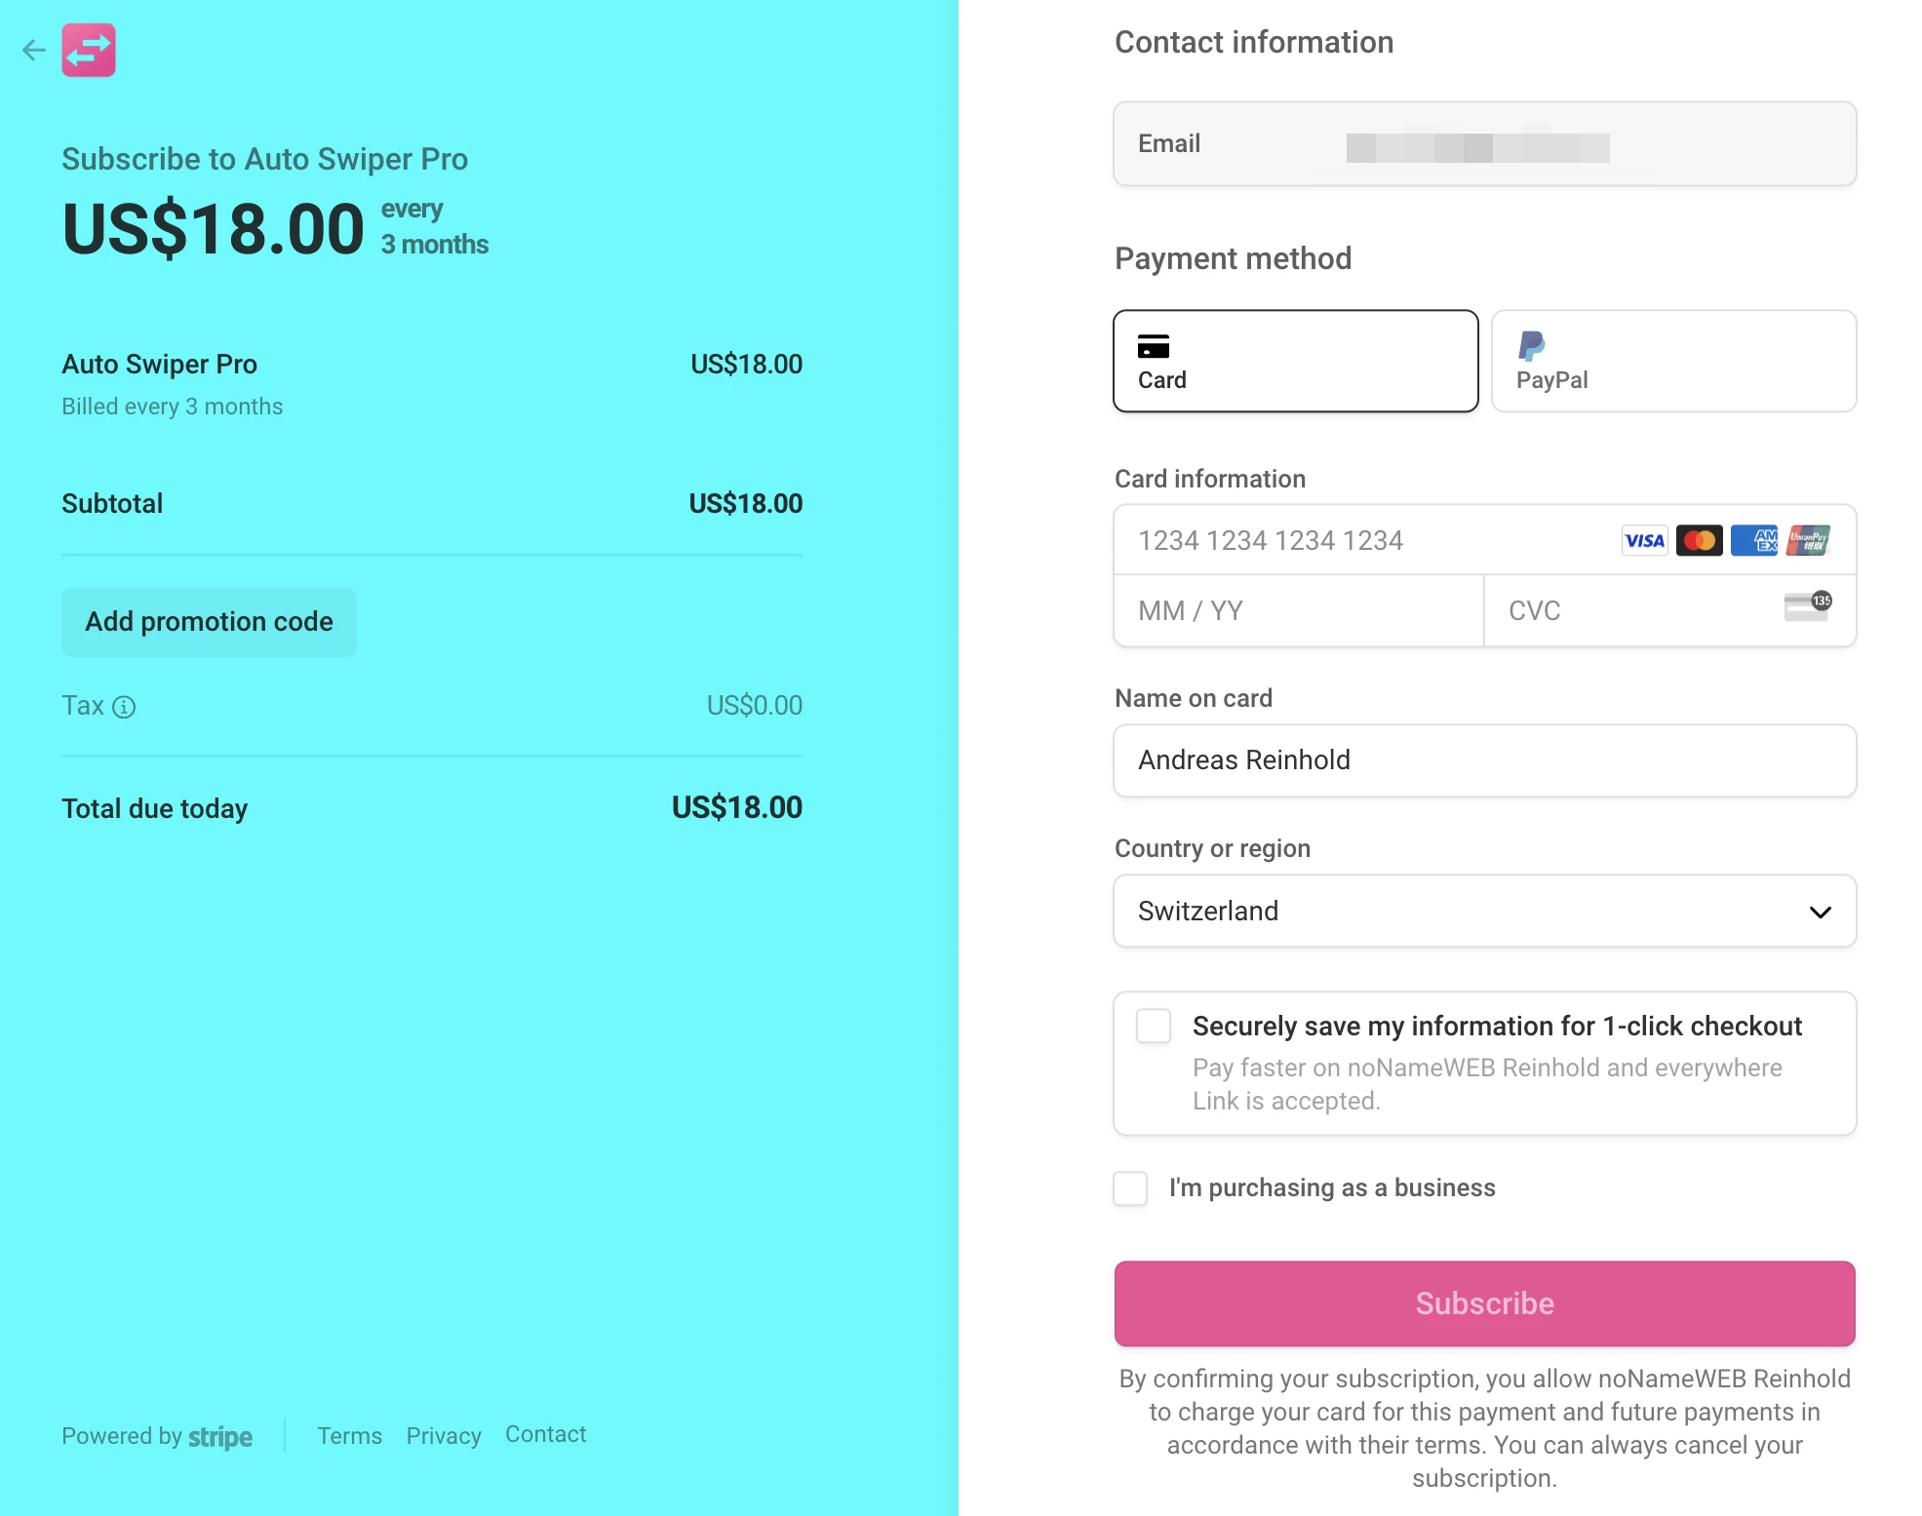
Task: Click the American Express brand icon
Action: point(1753,540)
